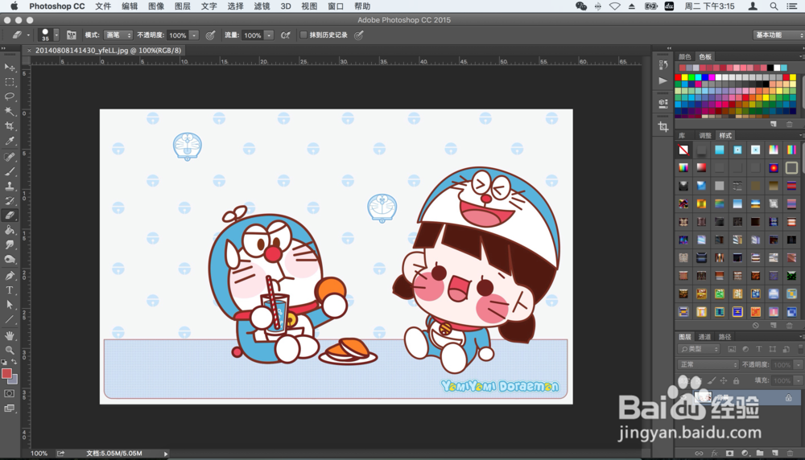Select the Pen tool

pyautogui.click(x=10, y=275)
